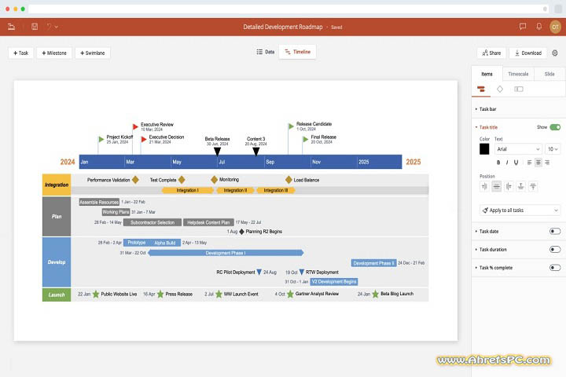Click the home/timelines icon in header

11,27
